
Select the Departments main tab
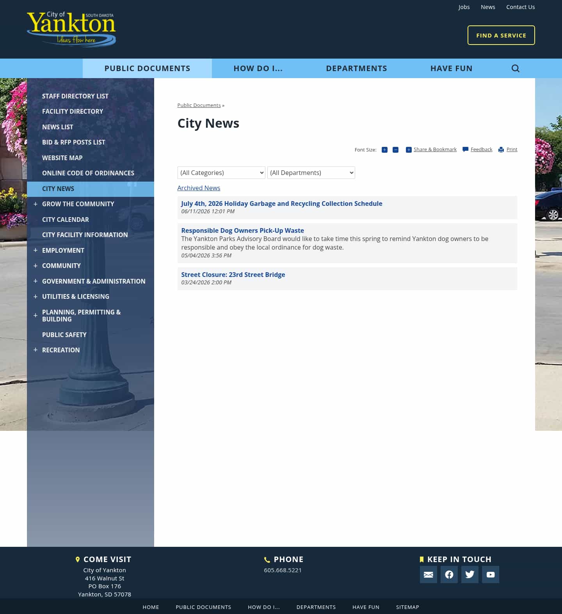click(x=356, y=68)
